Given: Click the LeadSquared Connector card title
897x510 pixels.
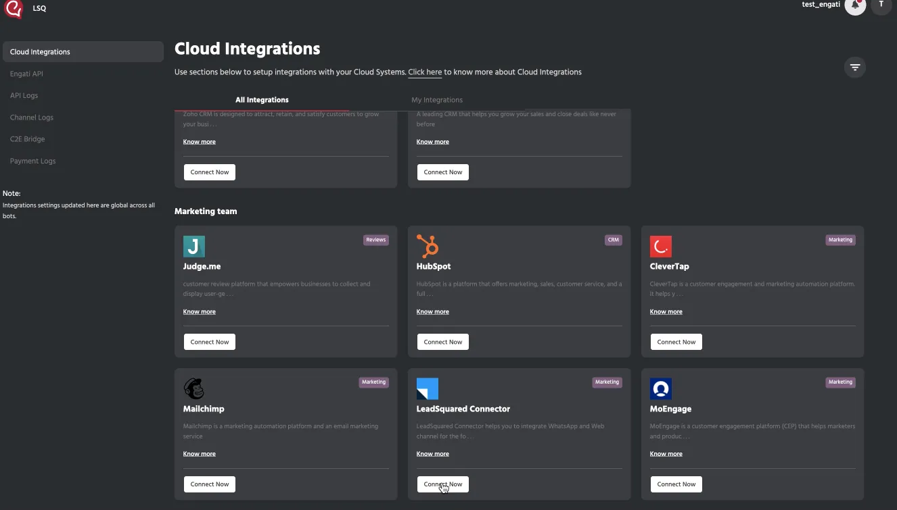Looking at the screenshot, I should 463,409.
